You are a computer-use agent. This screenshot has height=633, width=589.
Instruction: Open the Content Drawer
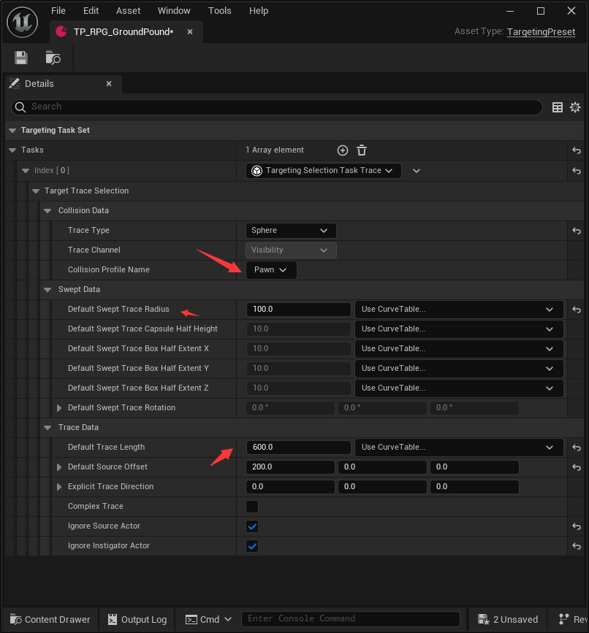50,619
